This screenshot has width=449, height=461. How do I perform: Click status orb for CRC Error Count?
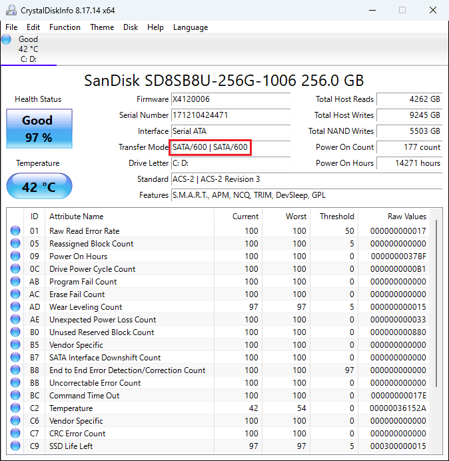(15, 433)
